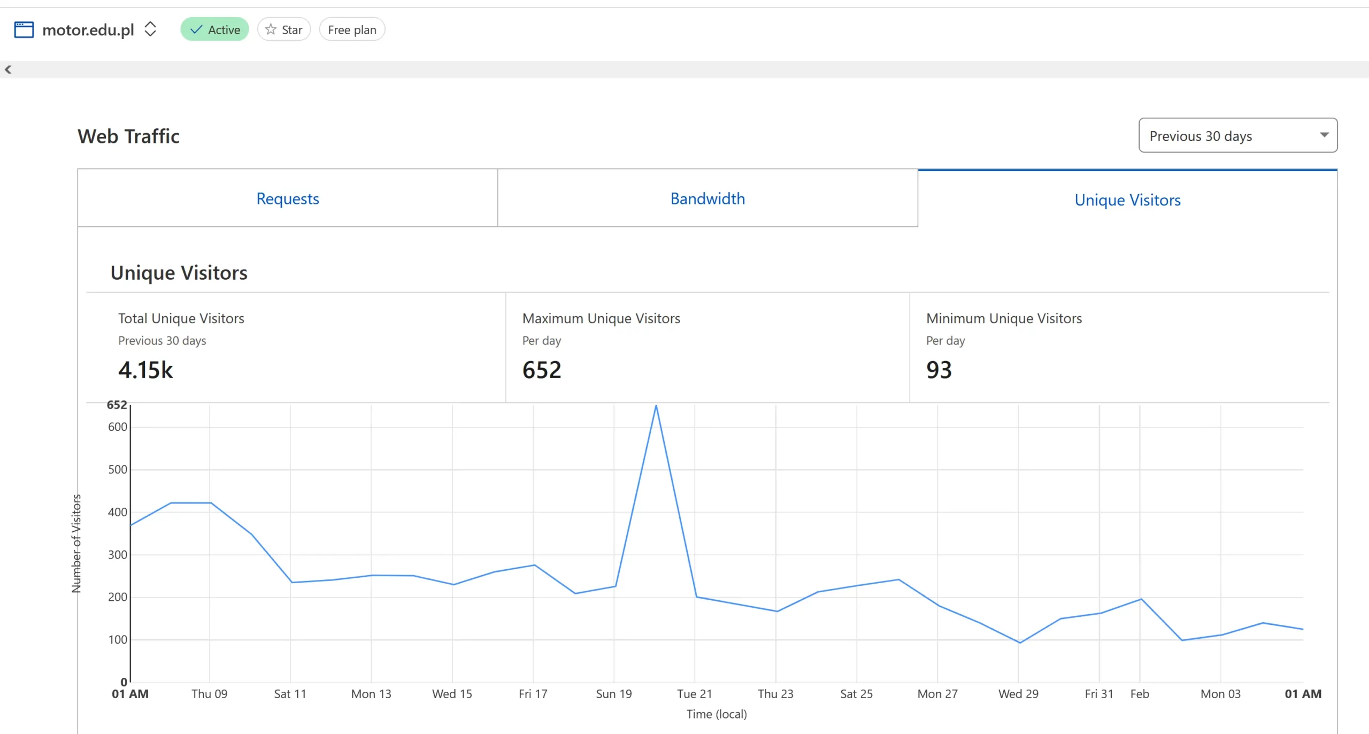Click the Star button label
Viewport: 1369px width, 734px height.
click(292, 30)
